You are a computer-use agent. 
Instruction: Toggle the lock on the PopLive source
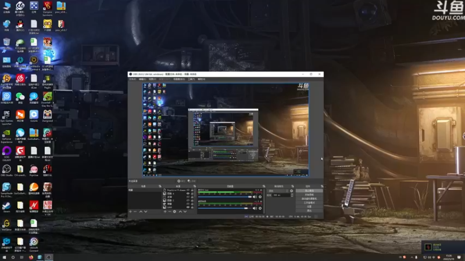(192, 190)
